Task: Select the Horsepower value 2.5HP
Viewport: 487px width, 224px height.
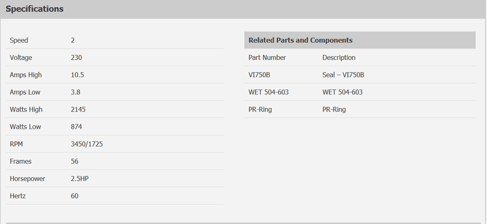Action: point(80,179)
